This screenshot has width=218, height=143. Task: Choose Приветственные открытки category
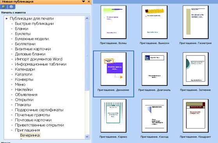[x=39, y=125]
